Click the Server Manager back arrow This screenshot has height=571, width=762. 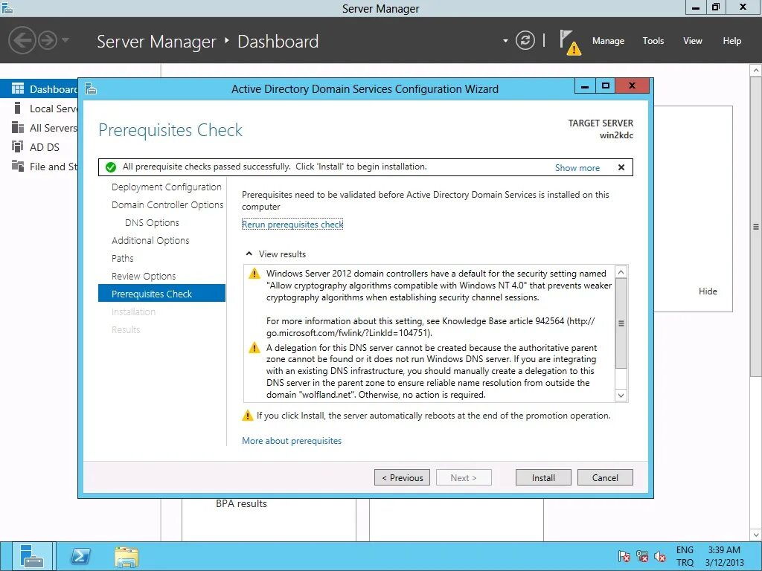tap(22, 40)
